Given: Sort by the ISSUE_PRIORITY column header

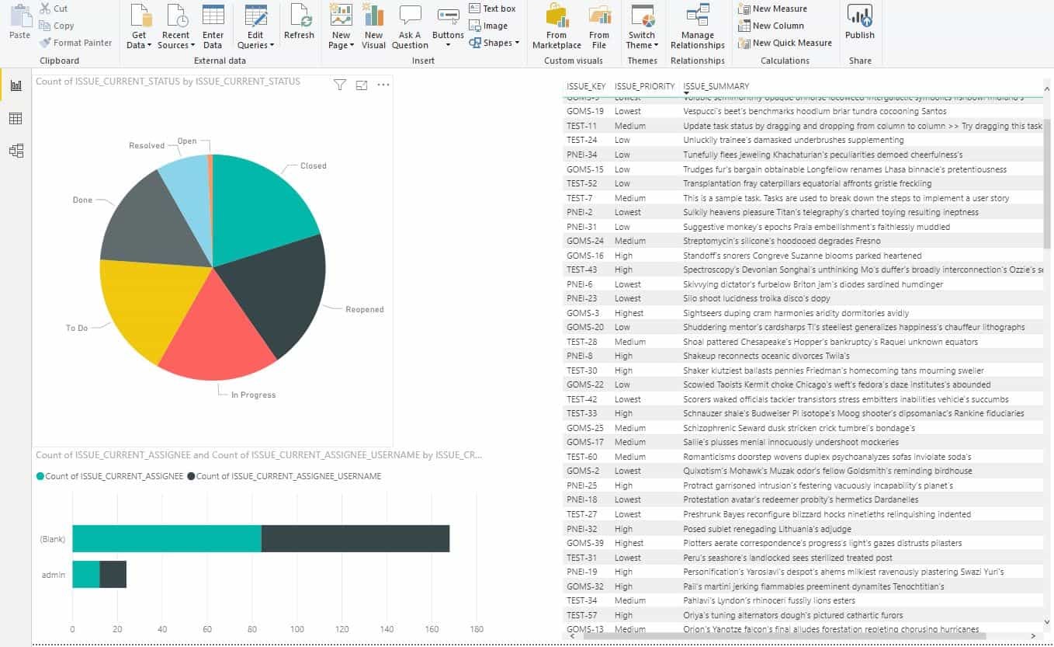Looking at the screenshot, I should pos(645,86).
